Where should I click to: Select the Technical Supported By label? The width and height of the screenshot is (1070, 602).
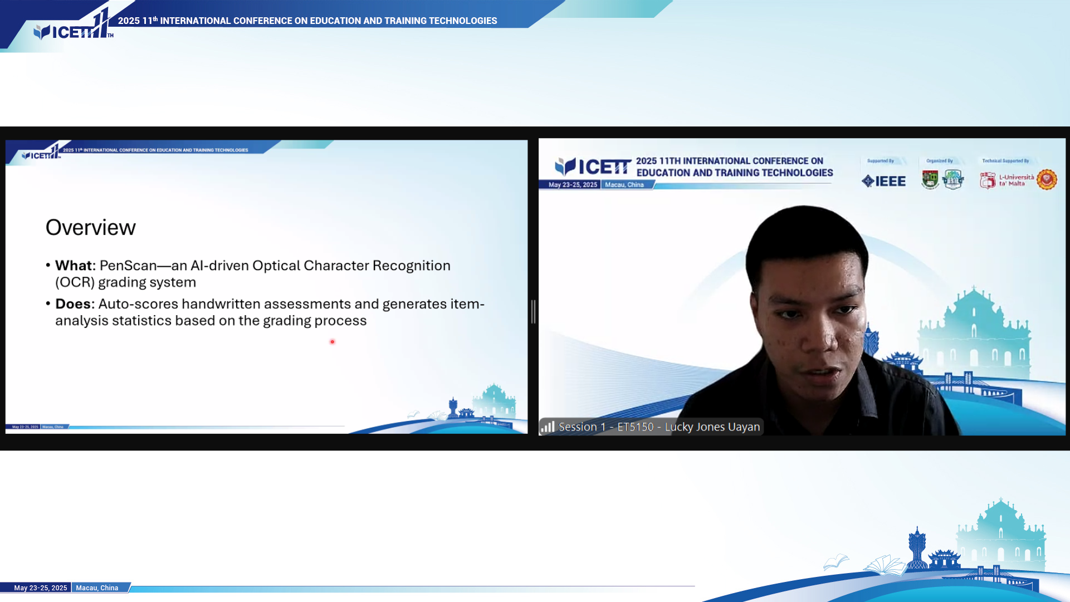pos(1005,160)
